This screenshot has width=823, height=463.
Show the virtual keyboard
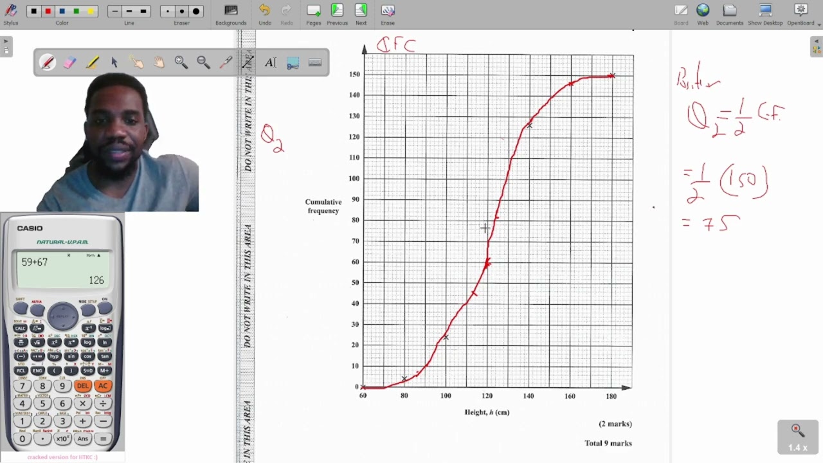(314, 62)
